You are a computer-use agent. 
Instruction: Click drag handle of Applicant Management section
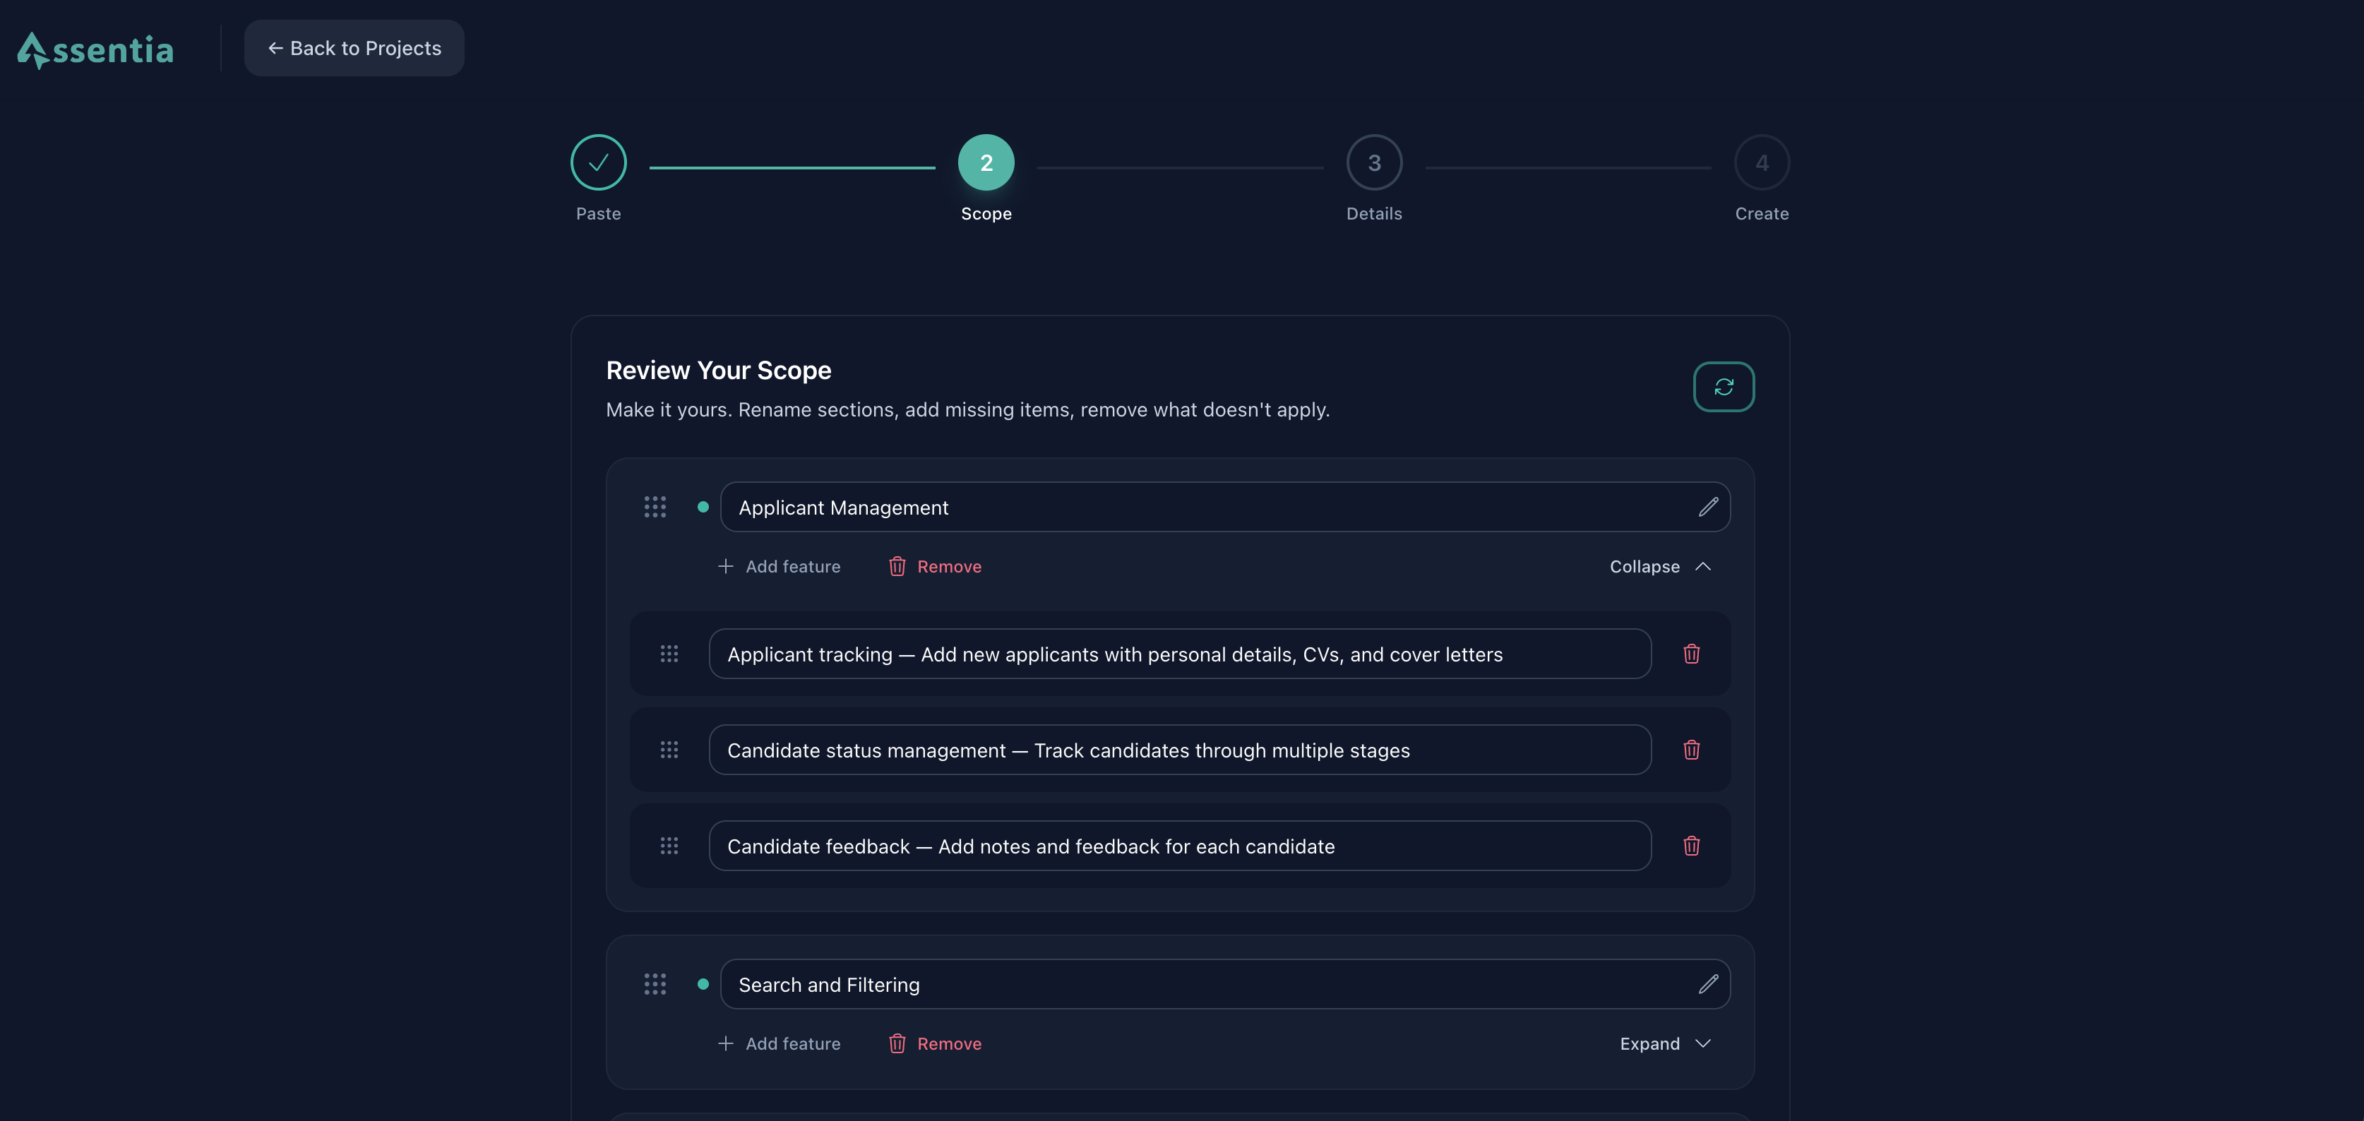coord(655,508)
